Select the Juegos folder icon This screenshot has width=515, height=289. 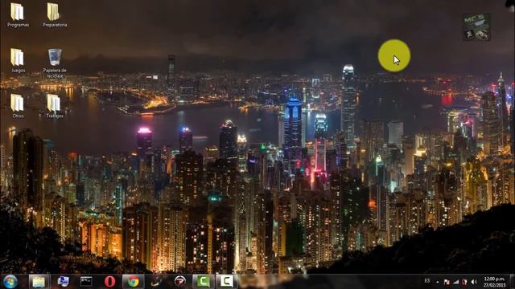(x=18, y=61)
